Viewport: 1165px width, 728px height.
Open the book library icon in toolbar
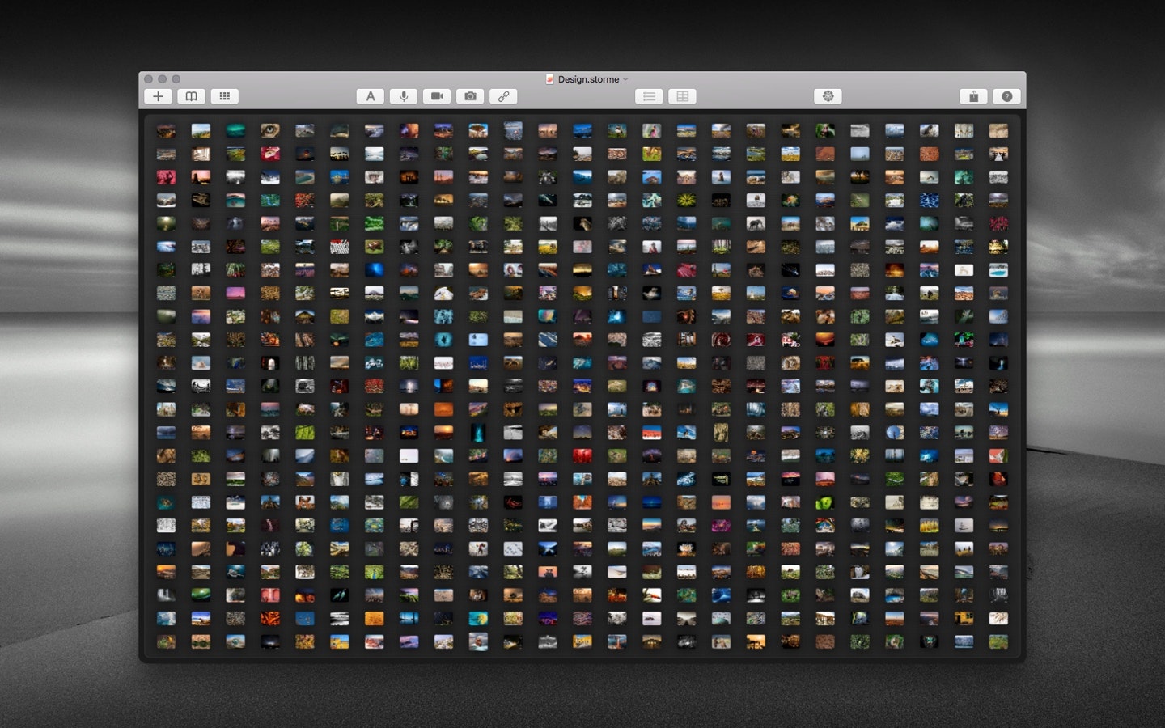(x=191, y=96)
